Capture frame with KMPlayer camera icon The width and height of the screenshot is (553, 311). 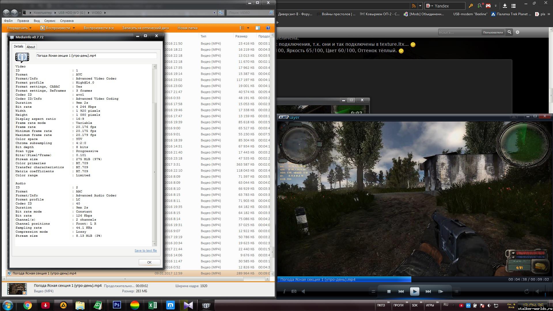tap(294, 291)
